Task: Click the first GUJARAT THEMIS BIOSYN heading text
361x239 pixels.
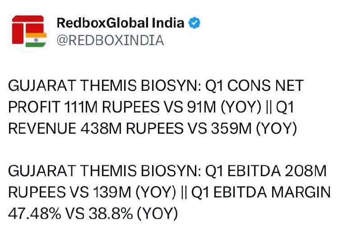Action: tap(105, 85)
